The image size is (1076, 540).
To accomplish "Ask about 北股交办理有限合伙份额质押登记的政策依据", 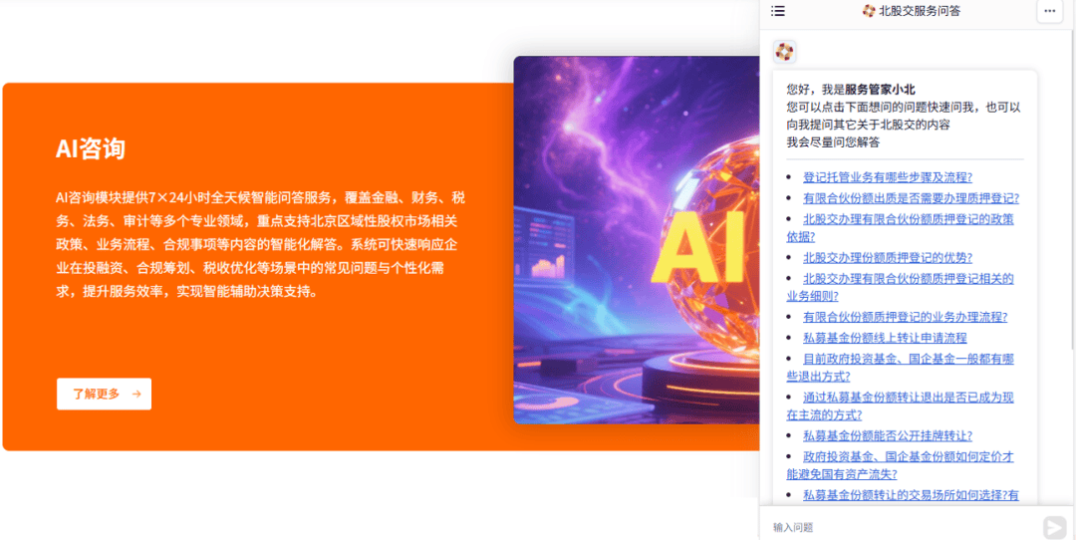I will (x=908, y=219).
